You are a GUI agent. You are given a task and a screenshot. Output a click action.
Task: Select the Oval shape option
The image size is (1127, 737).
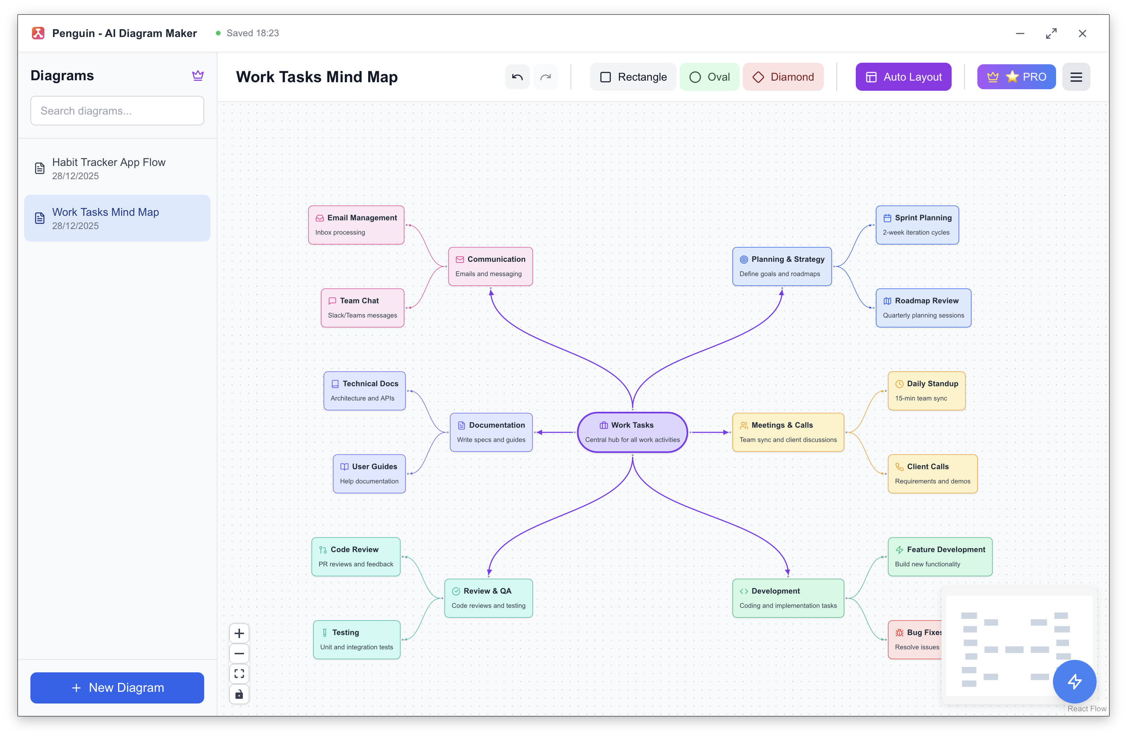coord(709,77)
